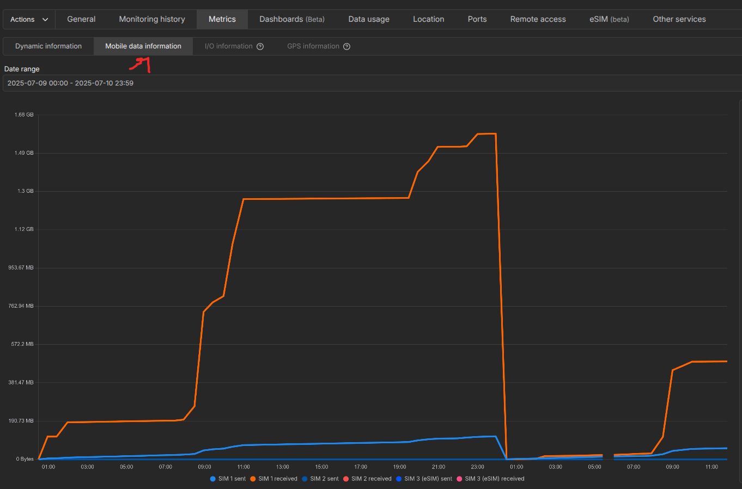The width and height of the screenshot is (742, 489).
Task: Toggle SIM 1 sent legend series
Action: [x=228, y=479]
